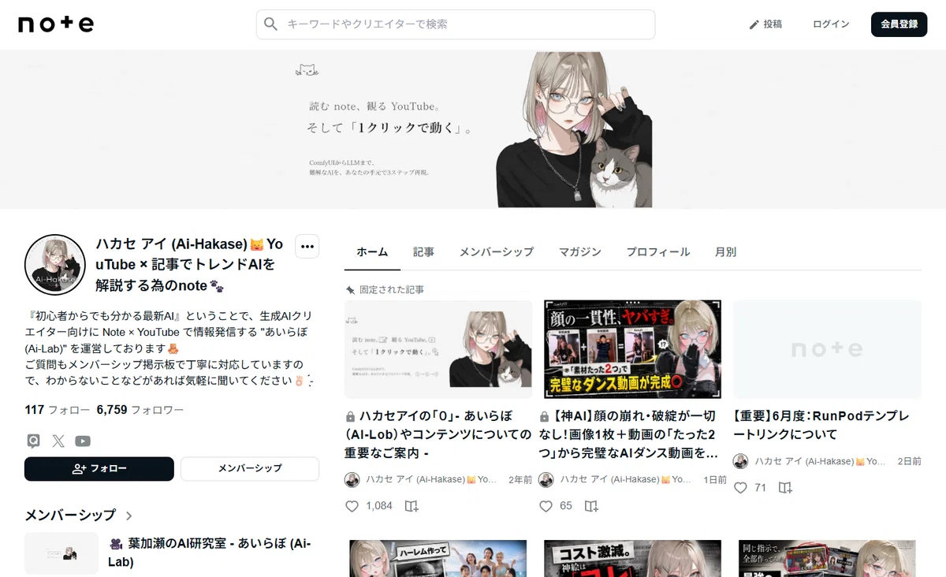
Task: Click author avatar under the ハカセアイの「0」 article
Action: pos(352,479)
